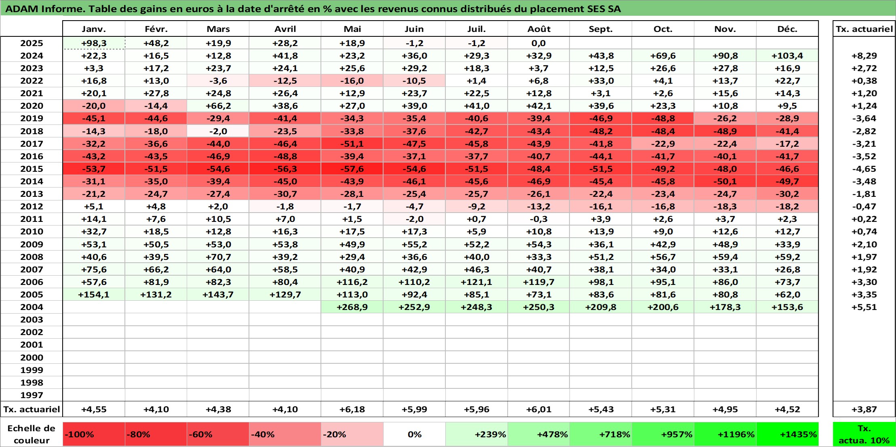Image resolution: width=896 pixels, height=447 pixels.
Task: Select the +239% light green swatch
Action: pos(476,434)
